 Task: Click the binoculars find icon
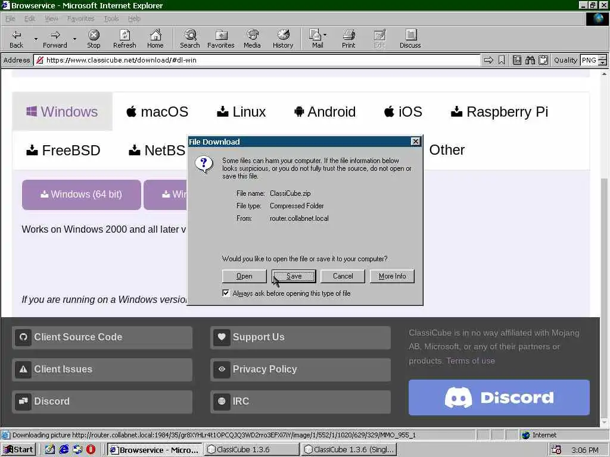tap(530, 60)
